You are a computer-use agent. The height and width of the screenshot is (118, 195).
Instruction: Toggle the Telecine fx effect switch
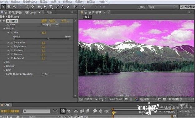4,21
